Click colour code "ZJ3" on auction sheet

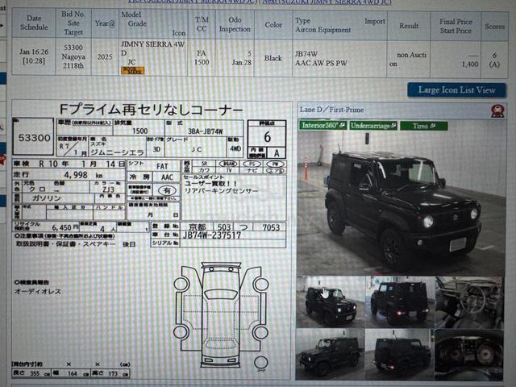click(108, 189)
